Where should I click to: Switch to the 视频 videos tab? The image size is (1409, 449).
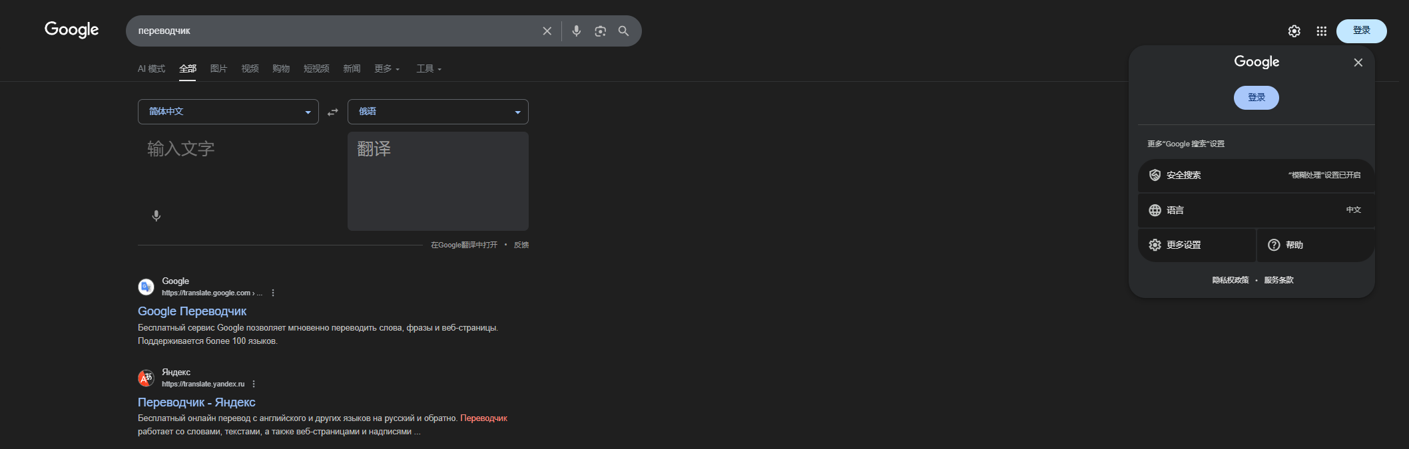click(x=250, y=69)
